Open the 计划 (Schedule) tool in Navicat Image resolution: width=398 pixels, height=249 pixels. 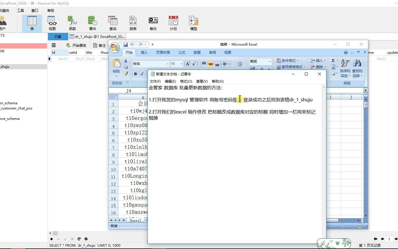click(173, 23)
